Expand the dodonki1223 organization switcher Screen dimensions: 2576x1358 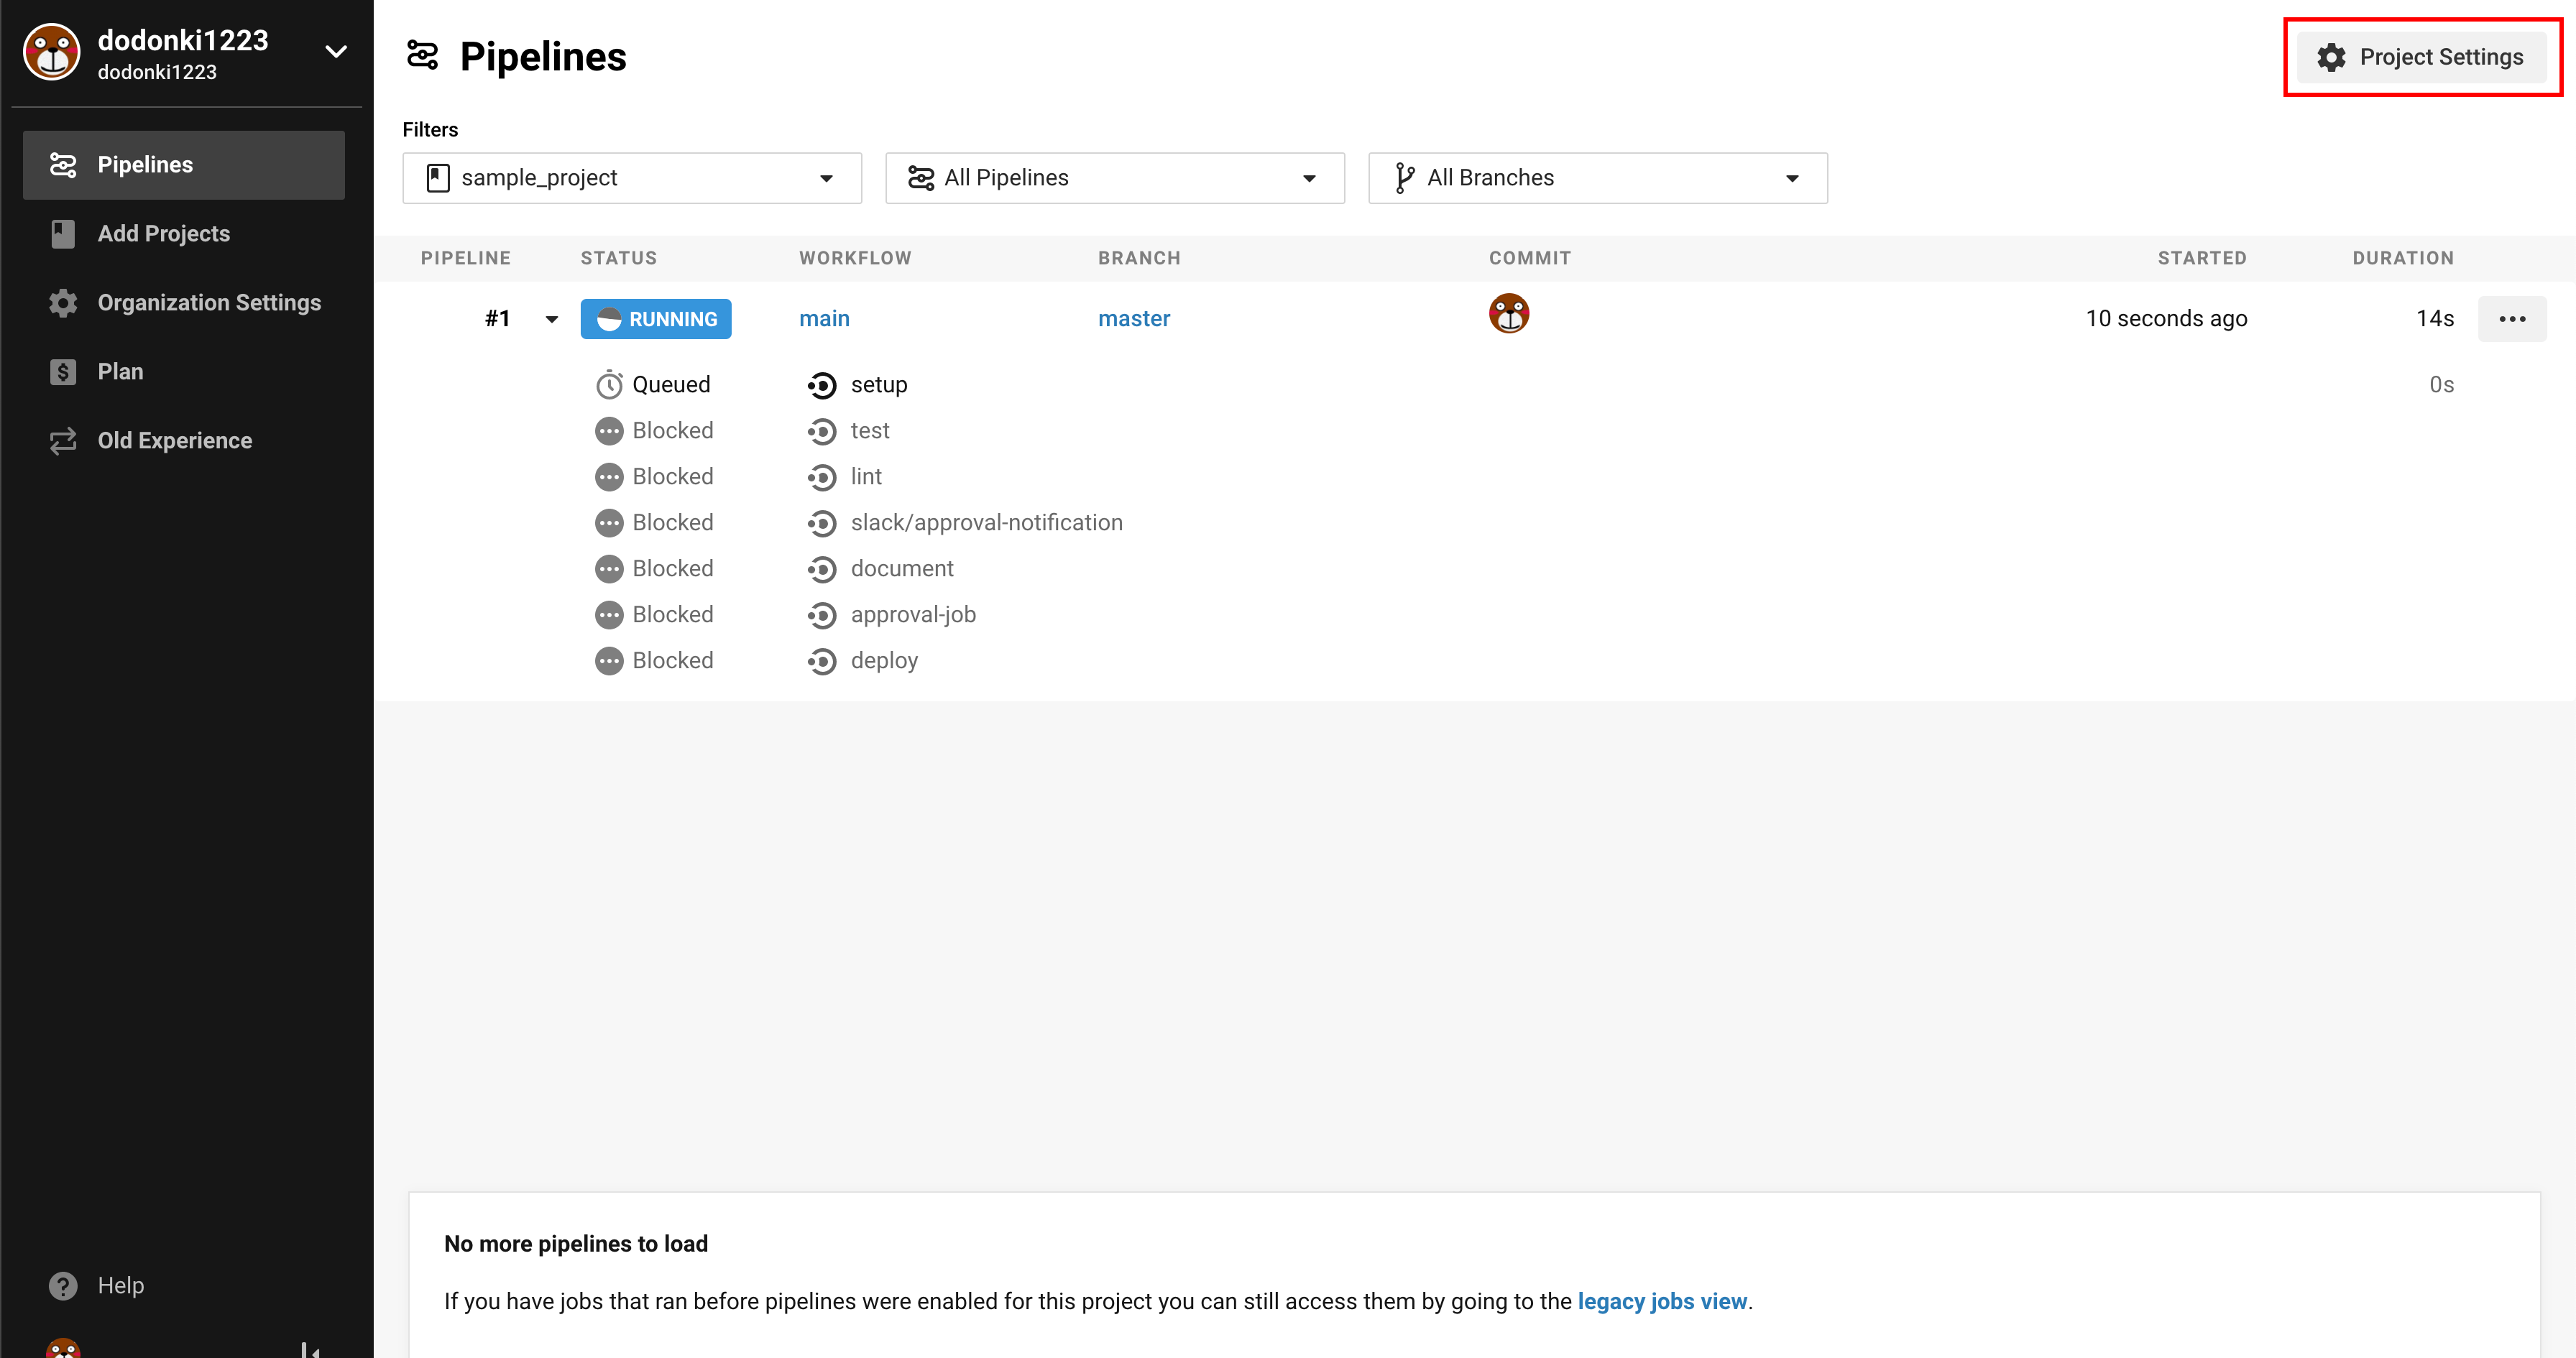336,52
